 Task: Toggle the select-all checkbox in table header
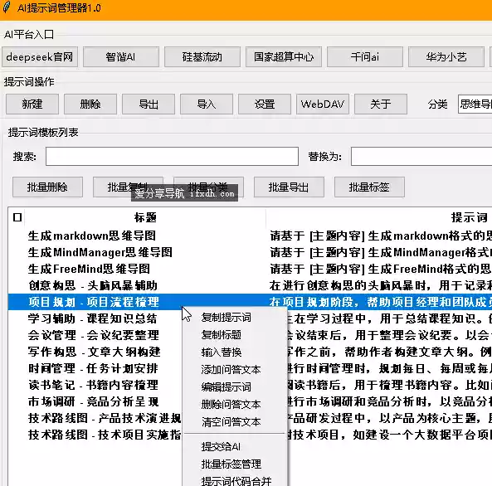click(x=17, y=217)
